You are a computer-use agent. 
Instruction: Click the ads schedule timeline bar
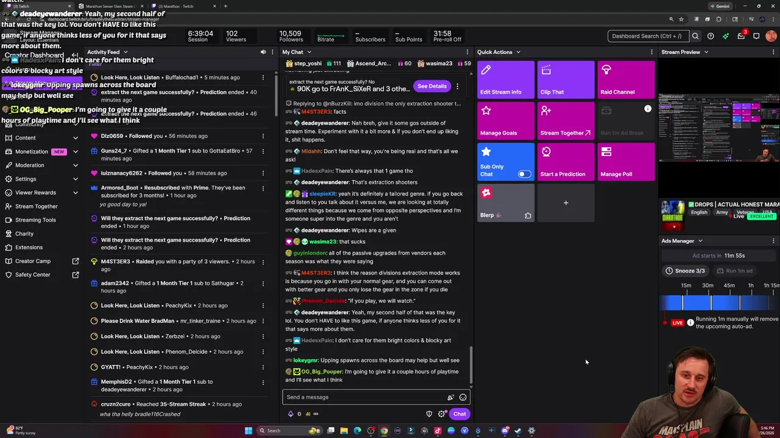720,302
